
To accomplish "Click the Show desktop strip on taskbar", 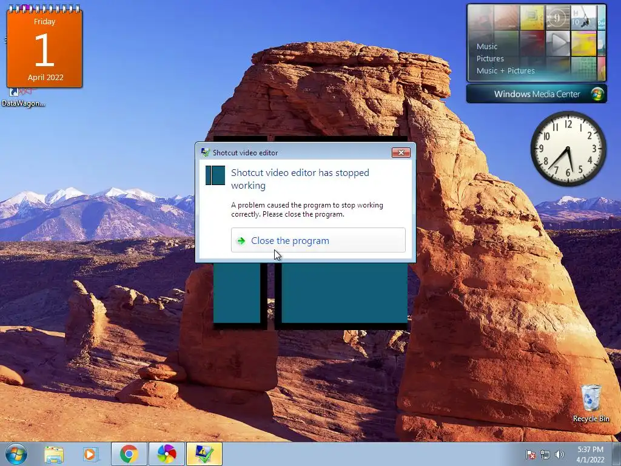I will tap(617, 454).
